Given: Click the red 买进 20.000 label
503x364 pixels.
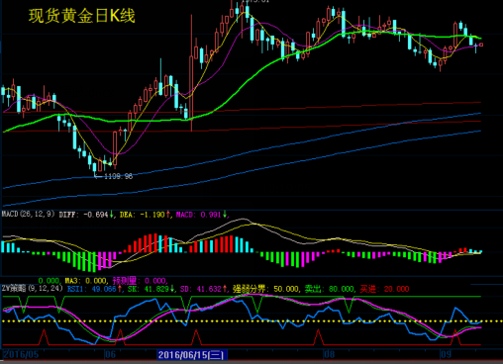Looking at the screenshot, I should (x=384, y=289).
